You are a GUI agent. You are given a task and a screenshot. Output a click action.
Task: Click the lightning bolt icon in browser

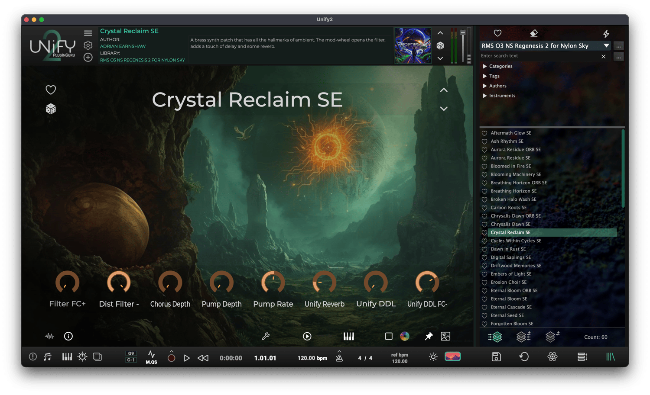pyautogui.click(x=606, y=33)
